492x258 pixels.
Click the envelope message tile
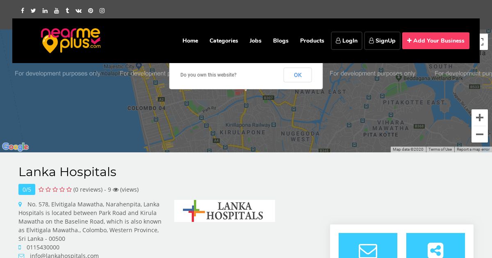tap(368, 246)
